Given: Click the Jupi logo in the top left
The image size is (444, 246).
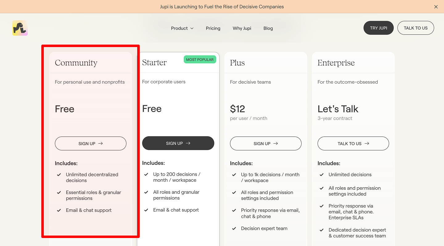Looking at the screenshot, I should click(19, 28).
